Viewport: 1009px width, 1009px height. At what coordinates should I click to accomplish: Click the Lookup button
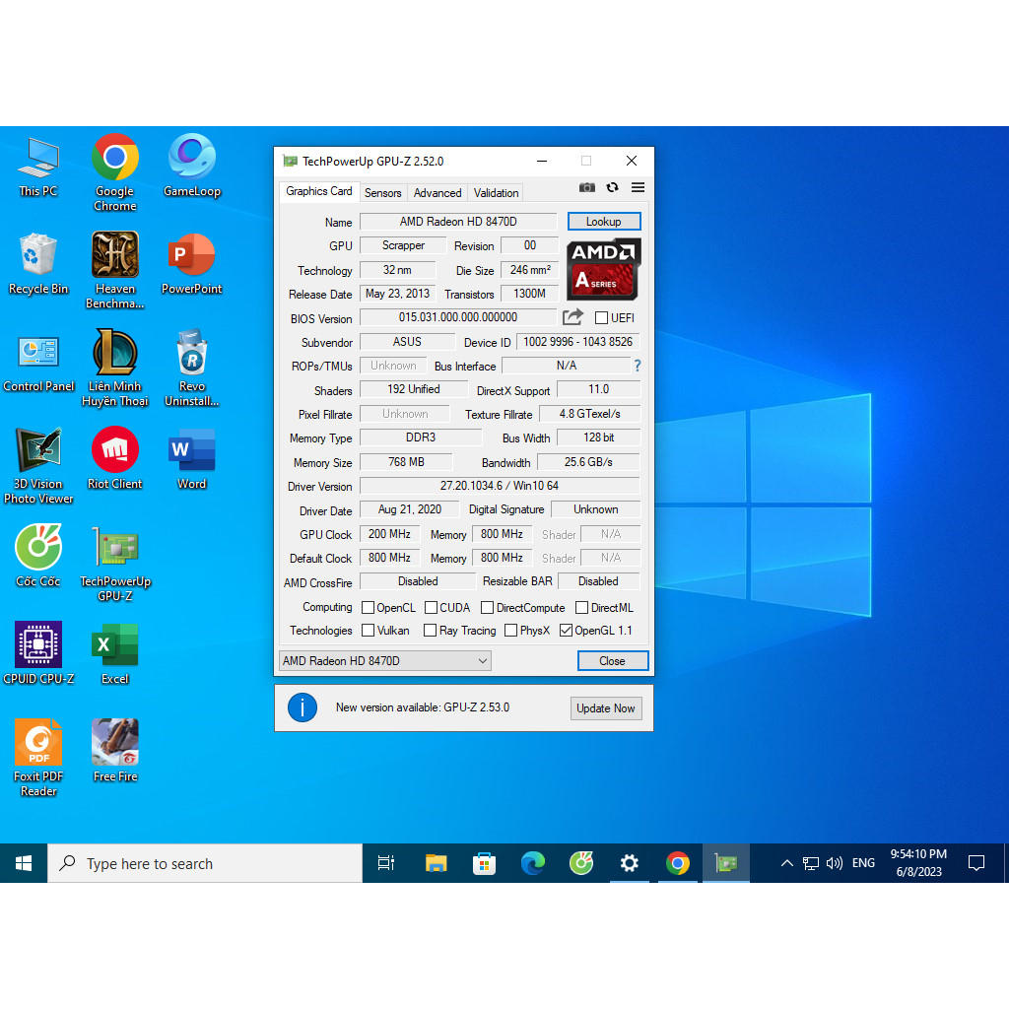[x=603, y=222]
